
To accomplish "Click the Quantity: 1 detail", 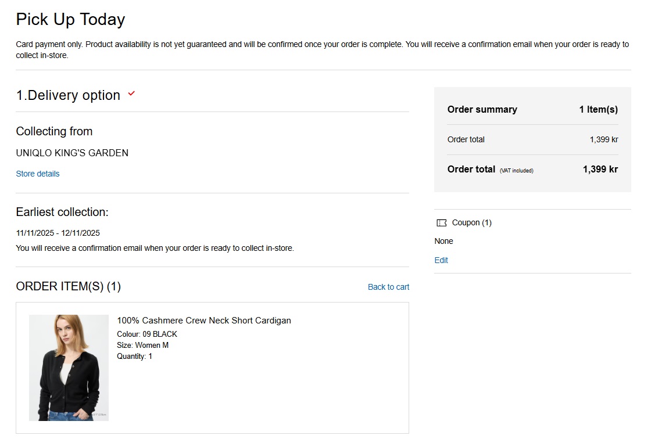I will [134, 356].
